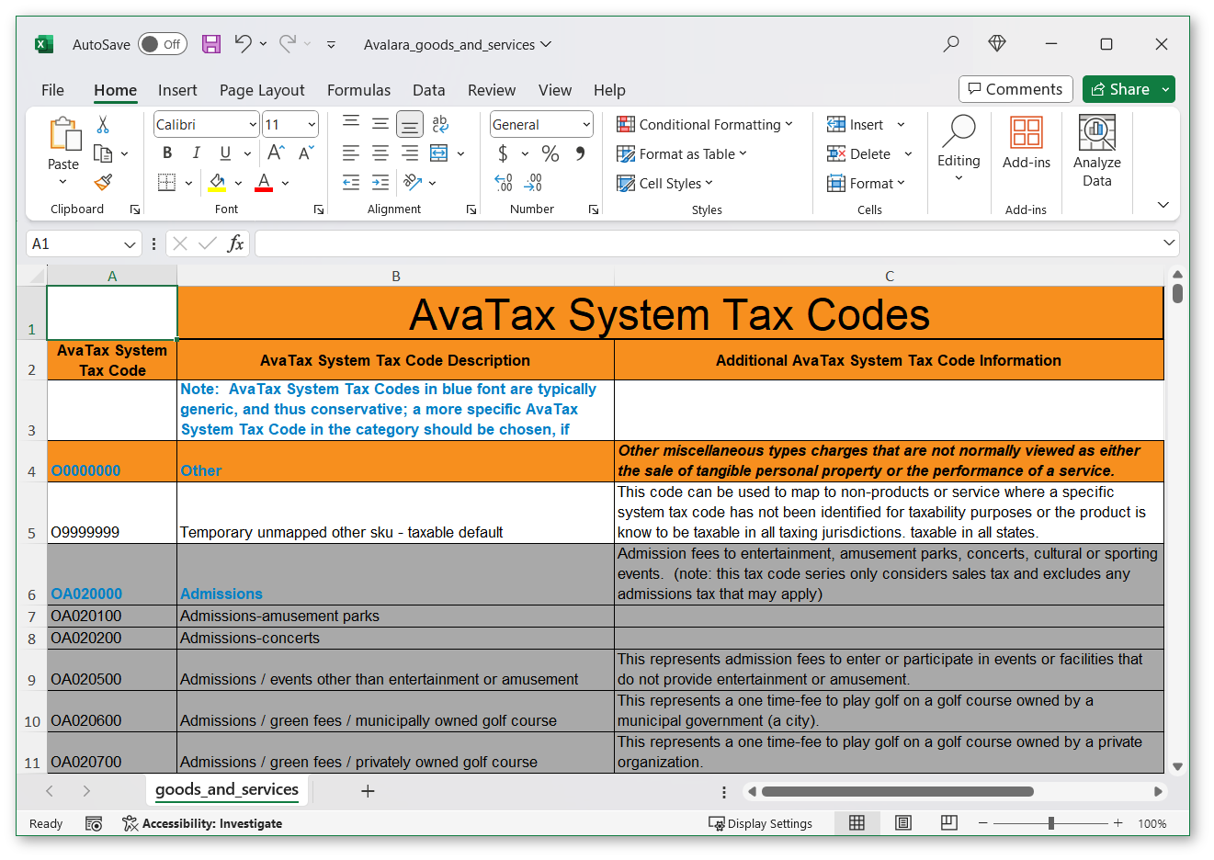Toggle Italic formatting
Image resolution: width=1214 pixels, height=860 pixels.
[x=196, y=153]
